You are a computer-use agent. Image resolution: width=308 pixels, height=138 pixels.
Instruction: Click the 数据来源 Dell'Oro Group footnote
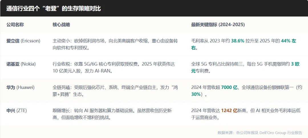click(260, 133)
